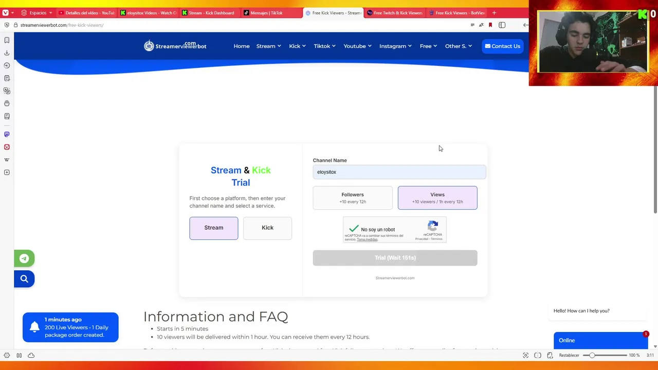The width and height of the screenshot is (658, 370).
Task: Expand the Other S. nav dropdown
Action: [459, 46]
